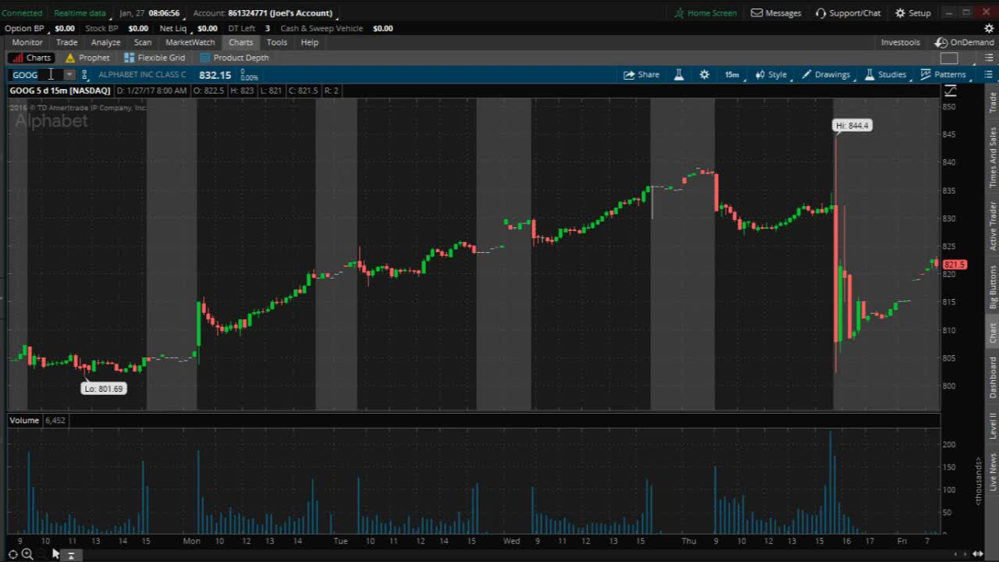
Task: Toggle the Active Trader sidebar
Action: pyautogui.click(x=993, y=226)
